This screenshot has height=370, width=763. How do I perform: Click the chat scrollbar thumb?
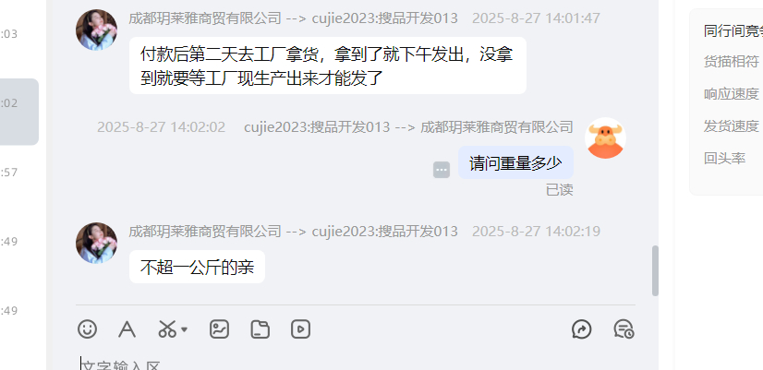[x=655, y=271]
